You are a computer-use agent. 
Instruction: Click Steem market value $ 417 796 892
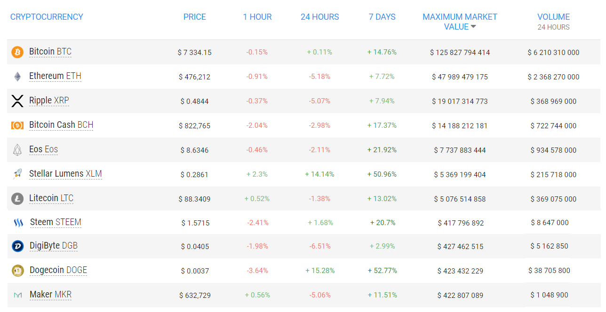[x=461, y=223]
